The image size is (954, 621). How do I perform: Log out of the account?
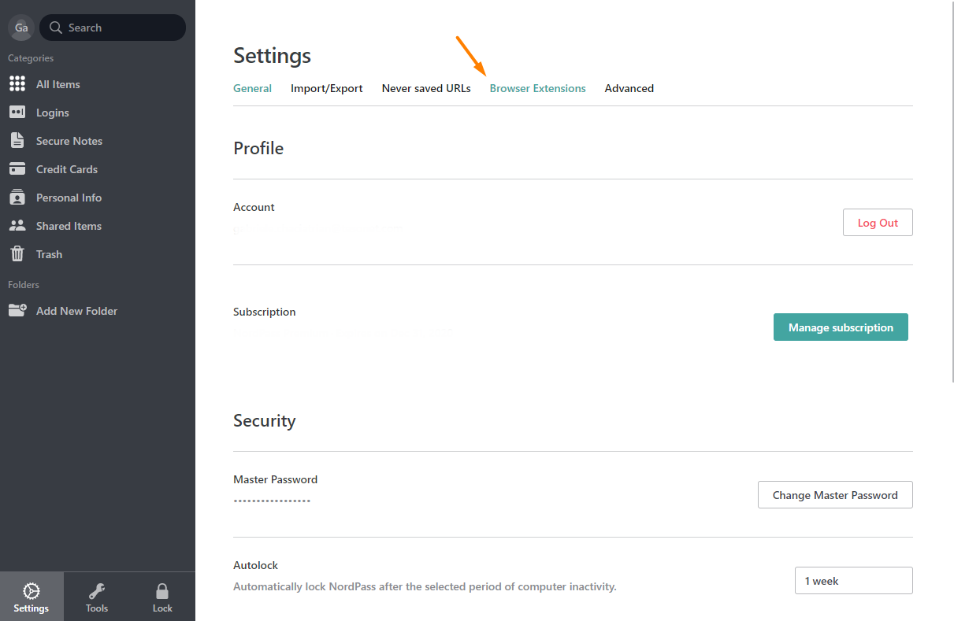pos(877,222)
